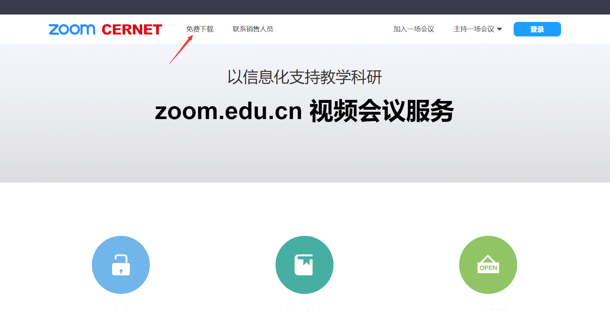The height and width of the screenshot is (311, 610).
Task: Click the dark top header bar
Action: click(x=305, y=7)
